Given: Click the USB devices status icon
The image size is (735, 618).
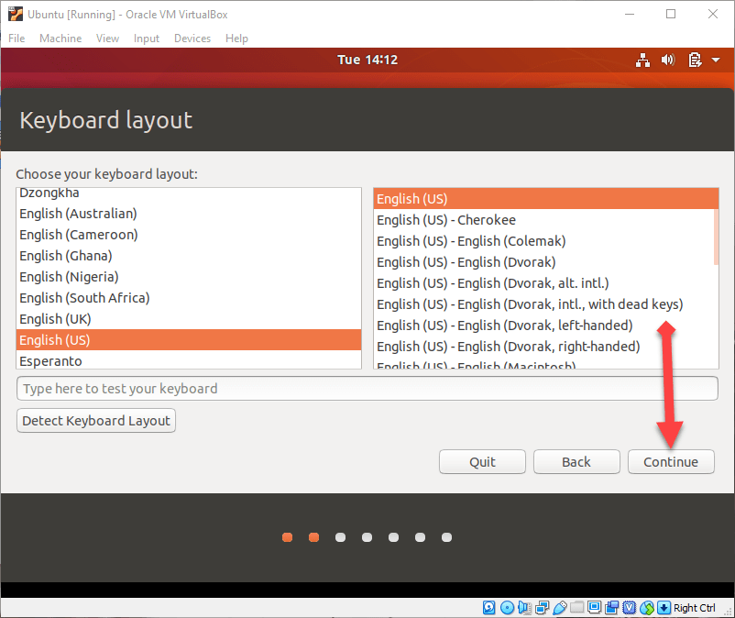Looking at the screenshot, I should click(x=559, y=608).
